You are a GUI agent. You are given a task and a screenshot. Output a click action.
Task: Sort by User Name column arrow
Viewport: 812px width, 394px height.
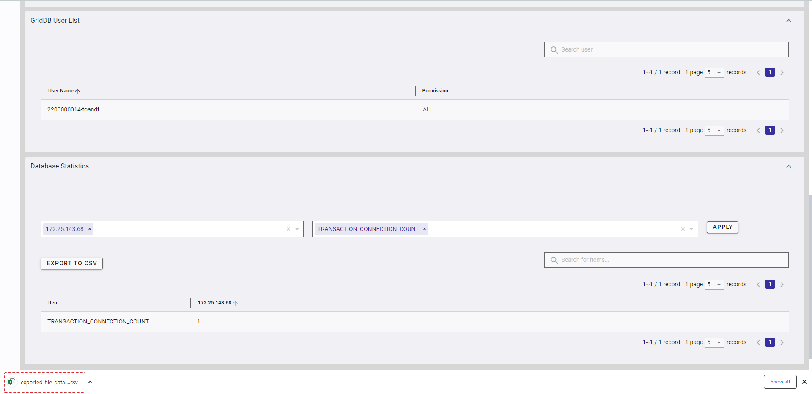pyautogui.click(x=77, y=91)
